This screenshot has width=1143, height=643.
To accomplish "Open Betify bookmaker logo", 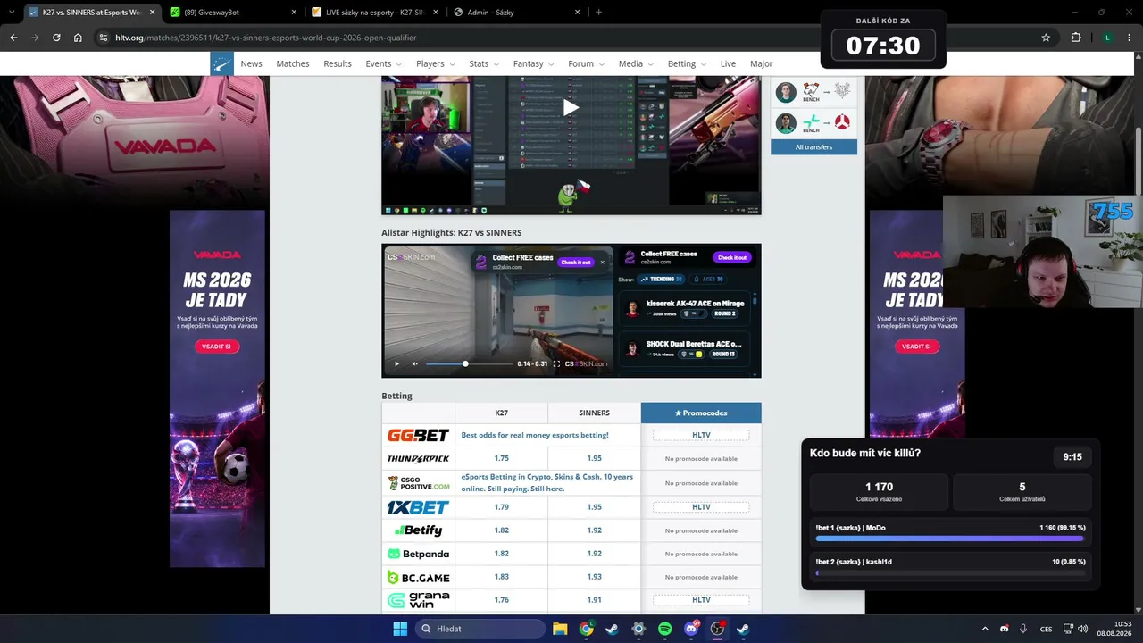I will point(418,530).
